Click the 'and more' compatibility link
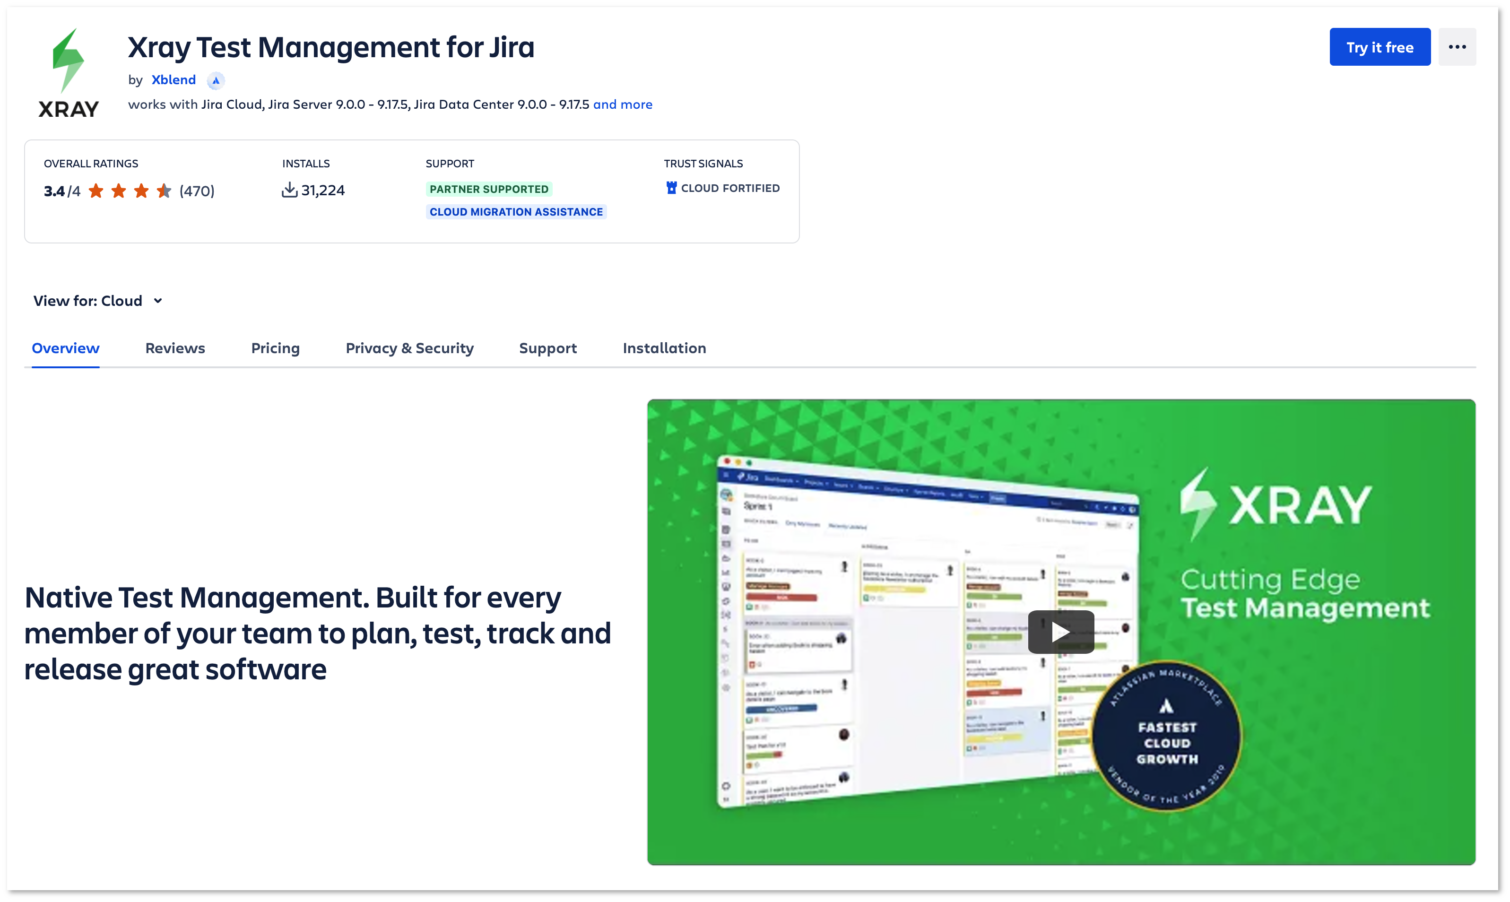Viewport: 1510px width, 902px height. (622, 104)
